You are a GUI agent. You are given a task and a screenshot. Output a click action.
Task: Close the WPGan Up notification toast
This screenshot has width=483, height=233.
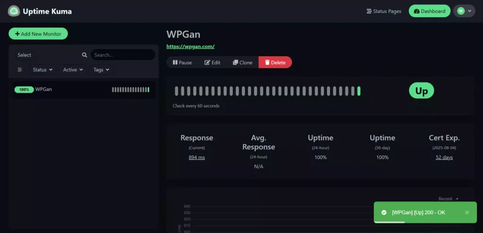[467, 212]
